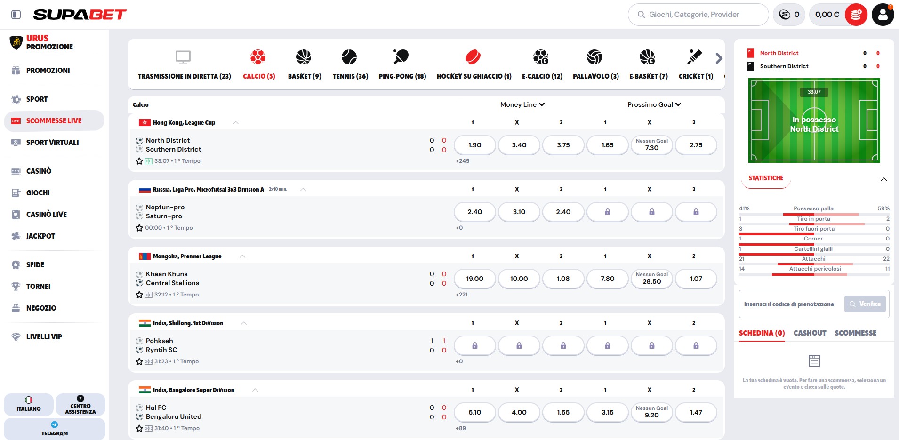
Task: Favorite the Khaan Khuns match star
Action: click(139, 295)
